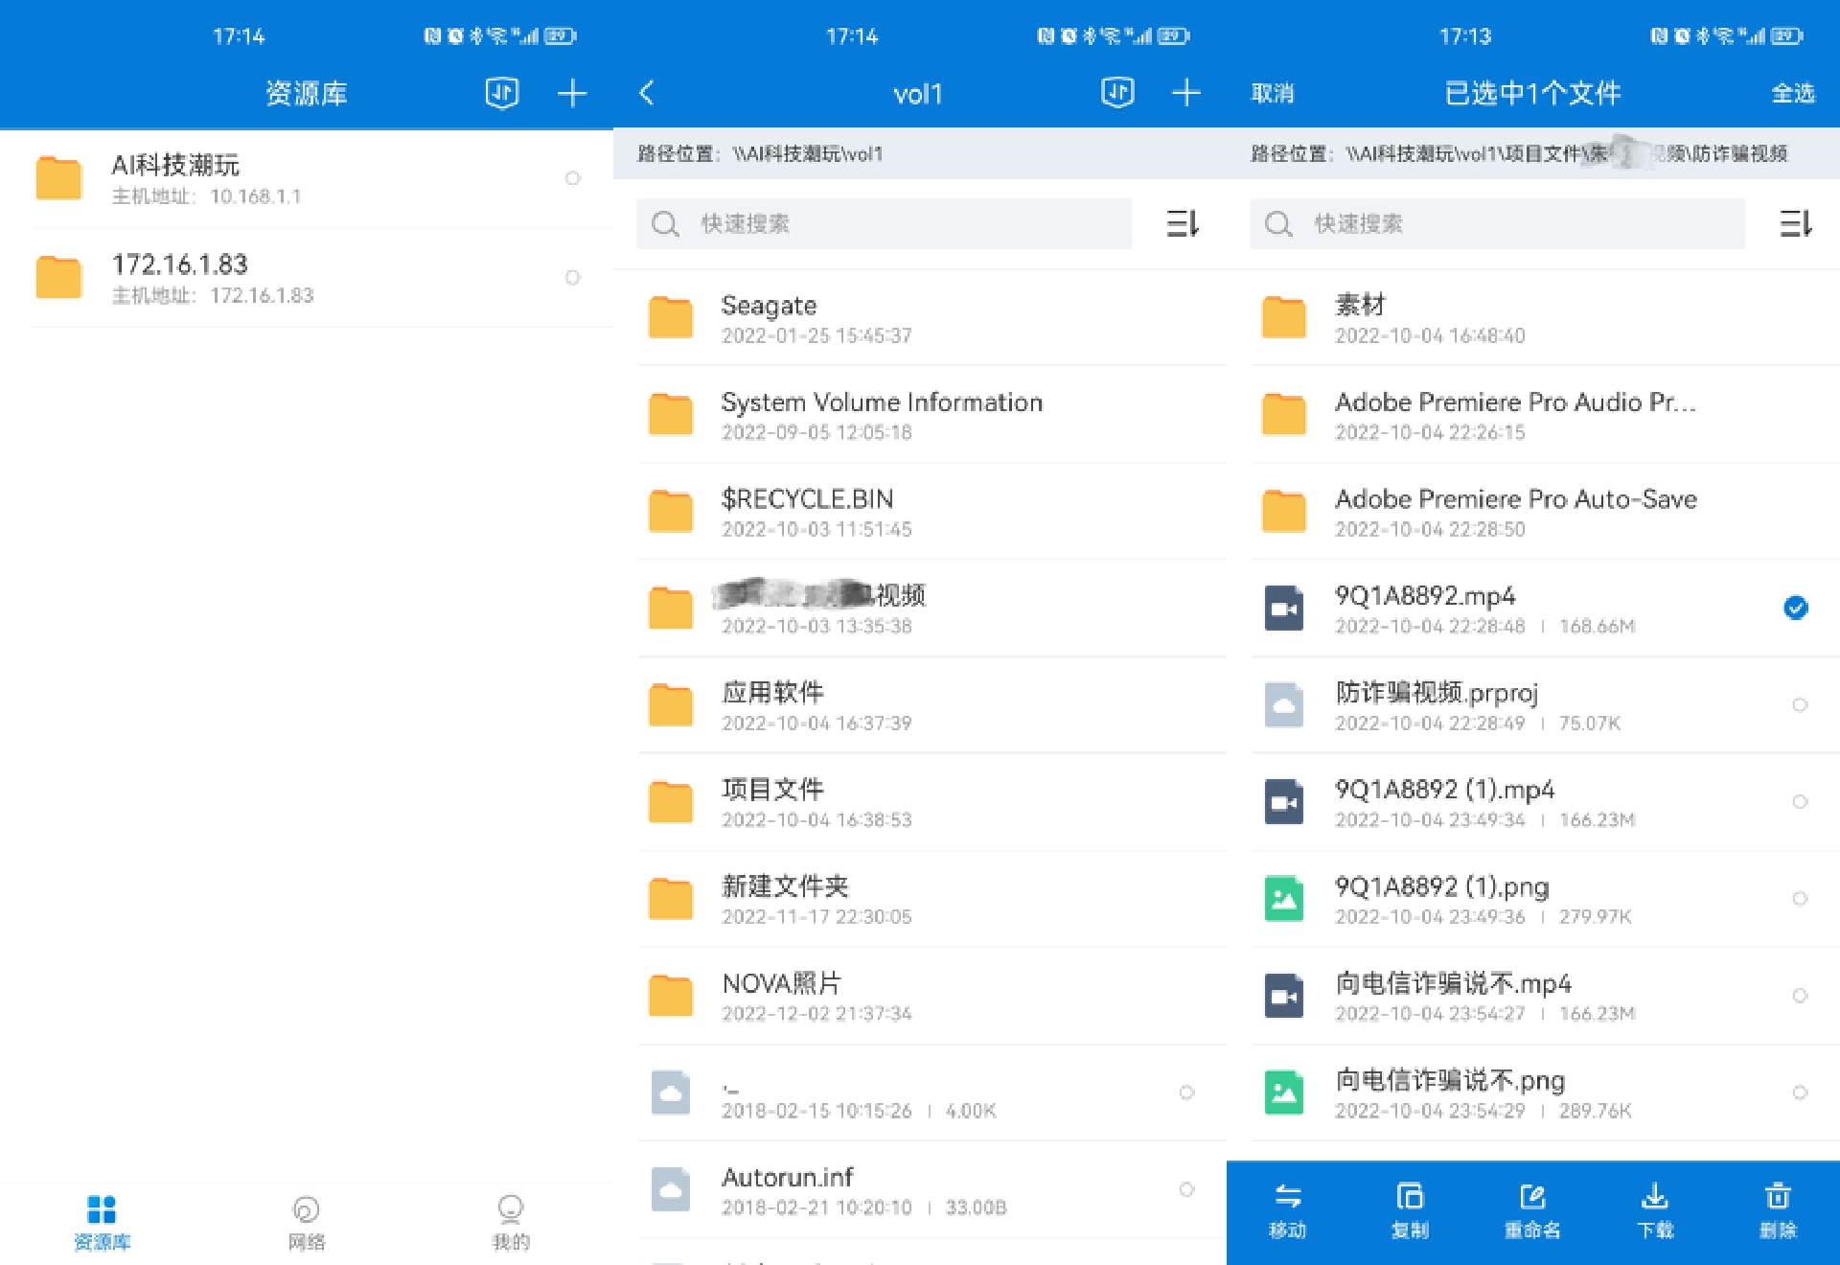Viewport: 1840px width, 1265px height.
Task: Tap the vol1 path location bar
Action: click(920, 153)
